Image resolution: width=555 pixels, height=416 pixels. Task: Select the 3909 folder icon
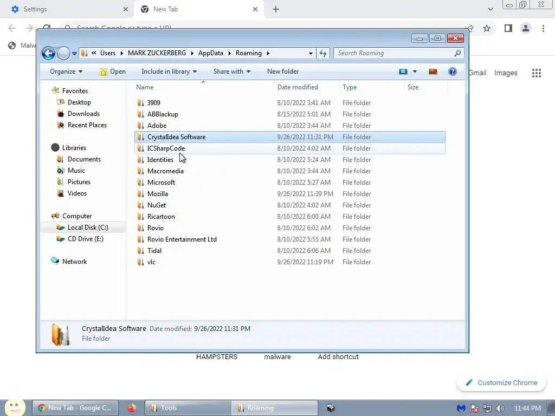click(x=140, y=102)
